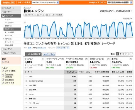The image size is (135, 110).
Task: Switch to the コンバージョン report tab
Action: 49,54
